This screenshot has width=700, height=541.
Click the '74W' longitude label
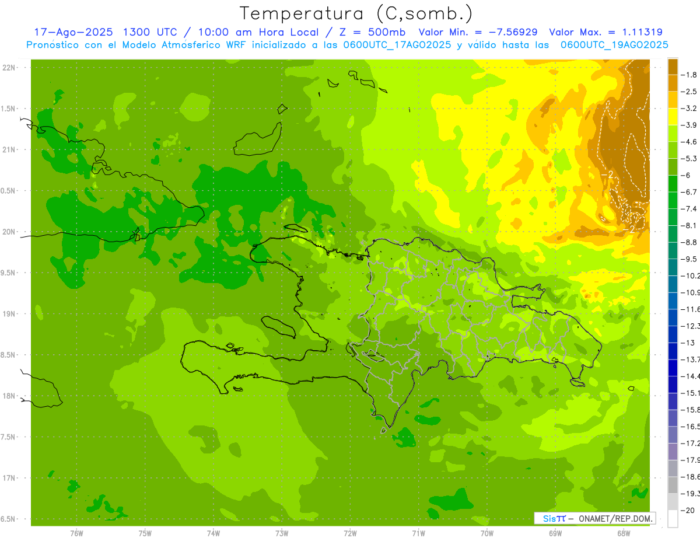click(x=213, y=533)
